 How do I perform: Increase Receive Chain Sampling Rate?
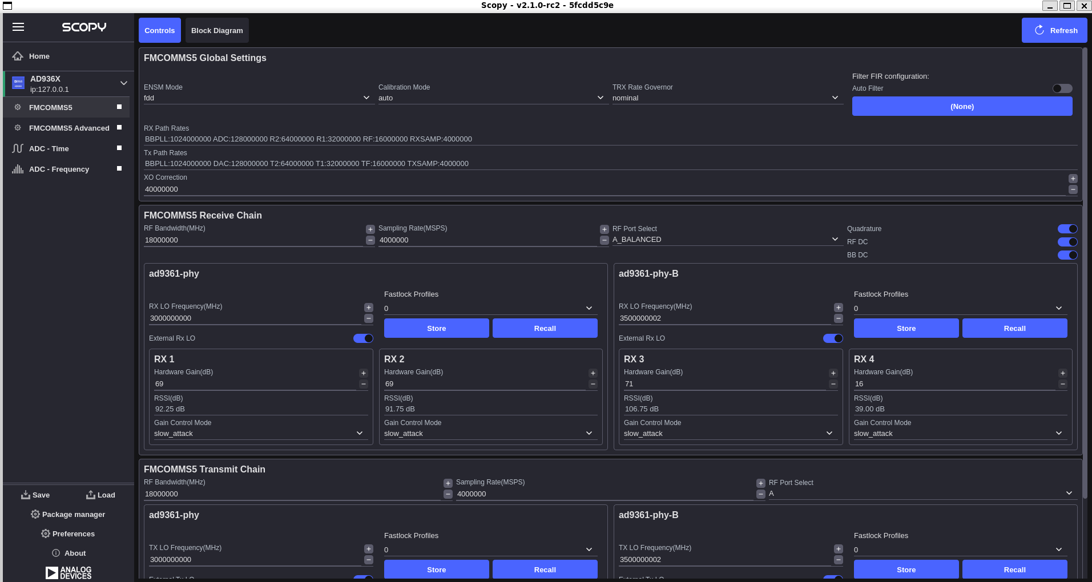(605, 229)
